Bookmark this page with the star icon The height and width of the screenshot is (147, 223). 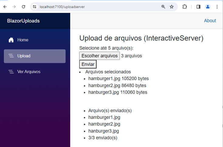tap(172, 7)
